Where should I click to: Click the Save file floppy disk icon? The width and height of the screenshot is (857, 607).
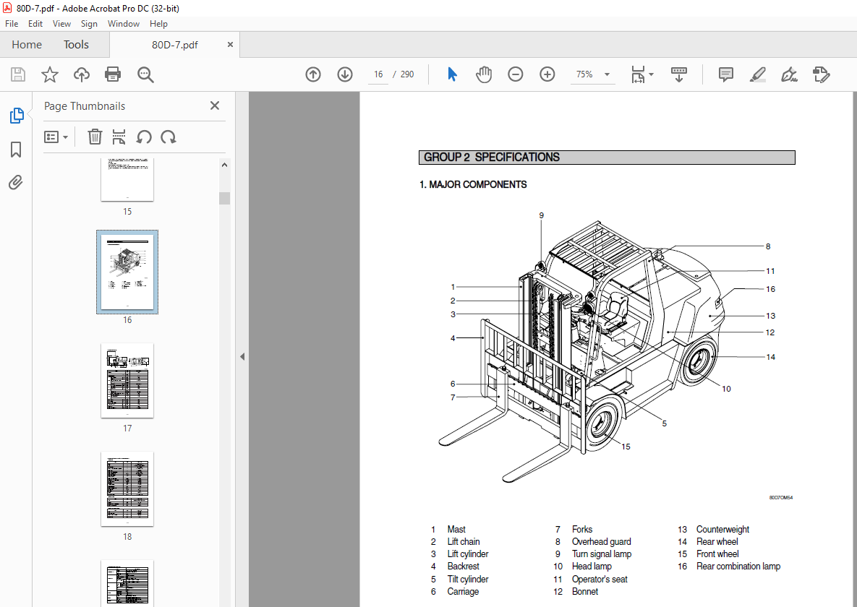pyautogui.click(x=18, y=74)
